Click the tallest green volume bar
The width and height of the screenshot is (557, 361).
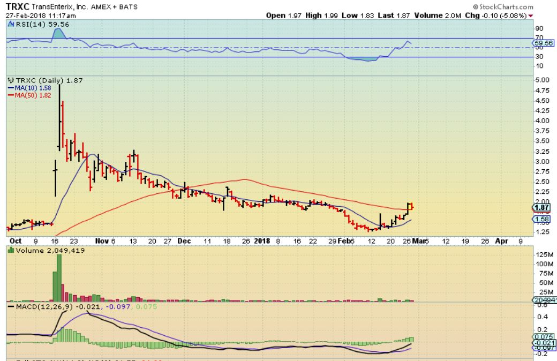[x=59, y=278]
